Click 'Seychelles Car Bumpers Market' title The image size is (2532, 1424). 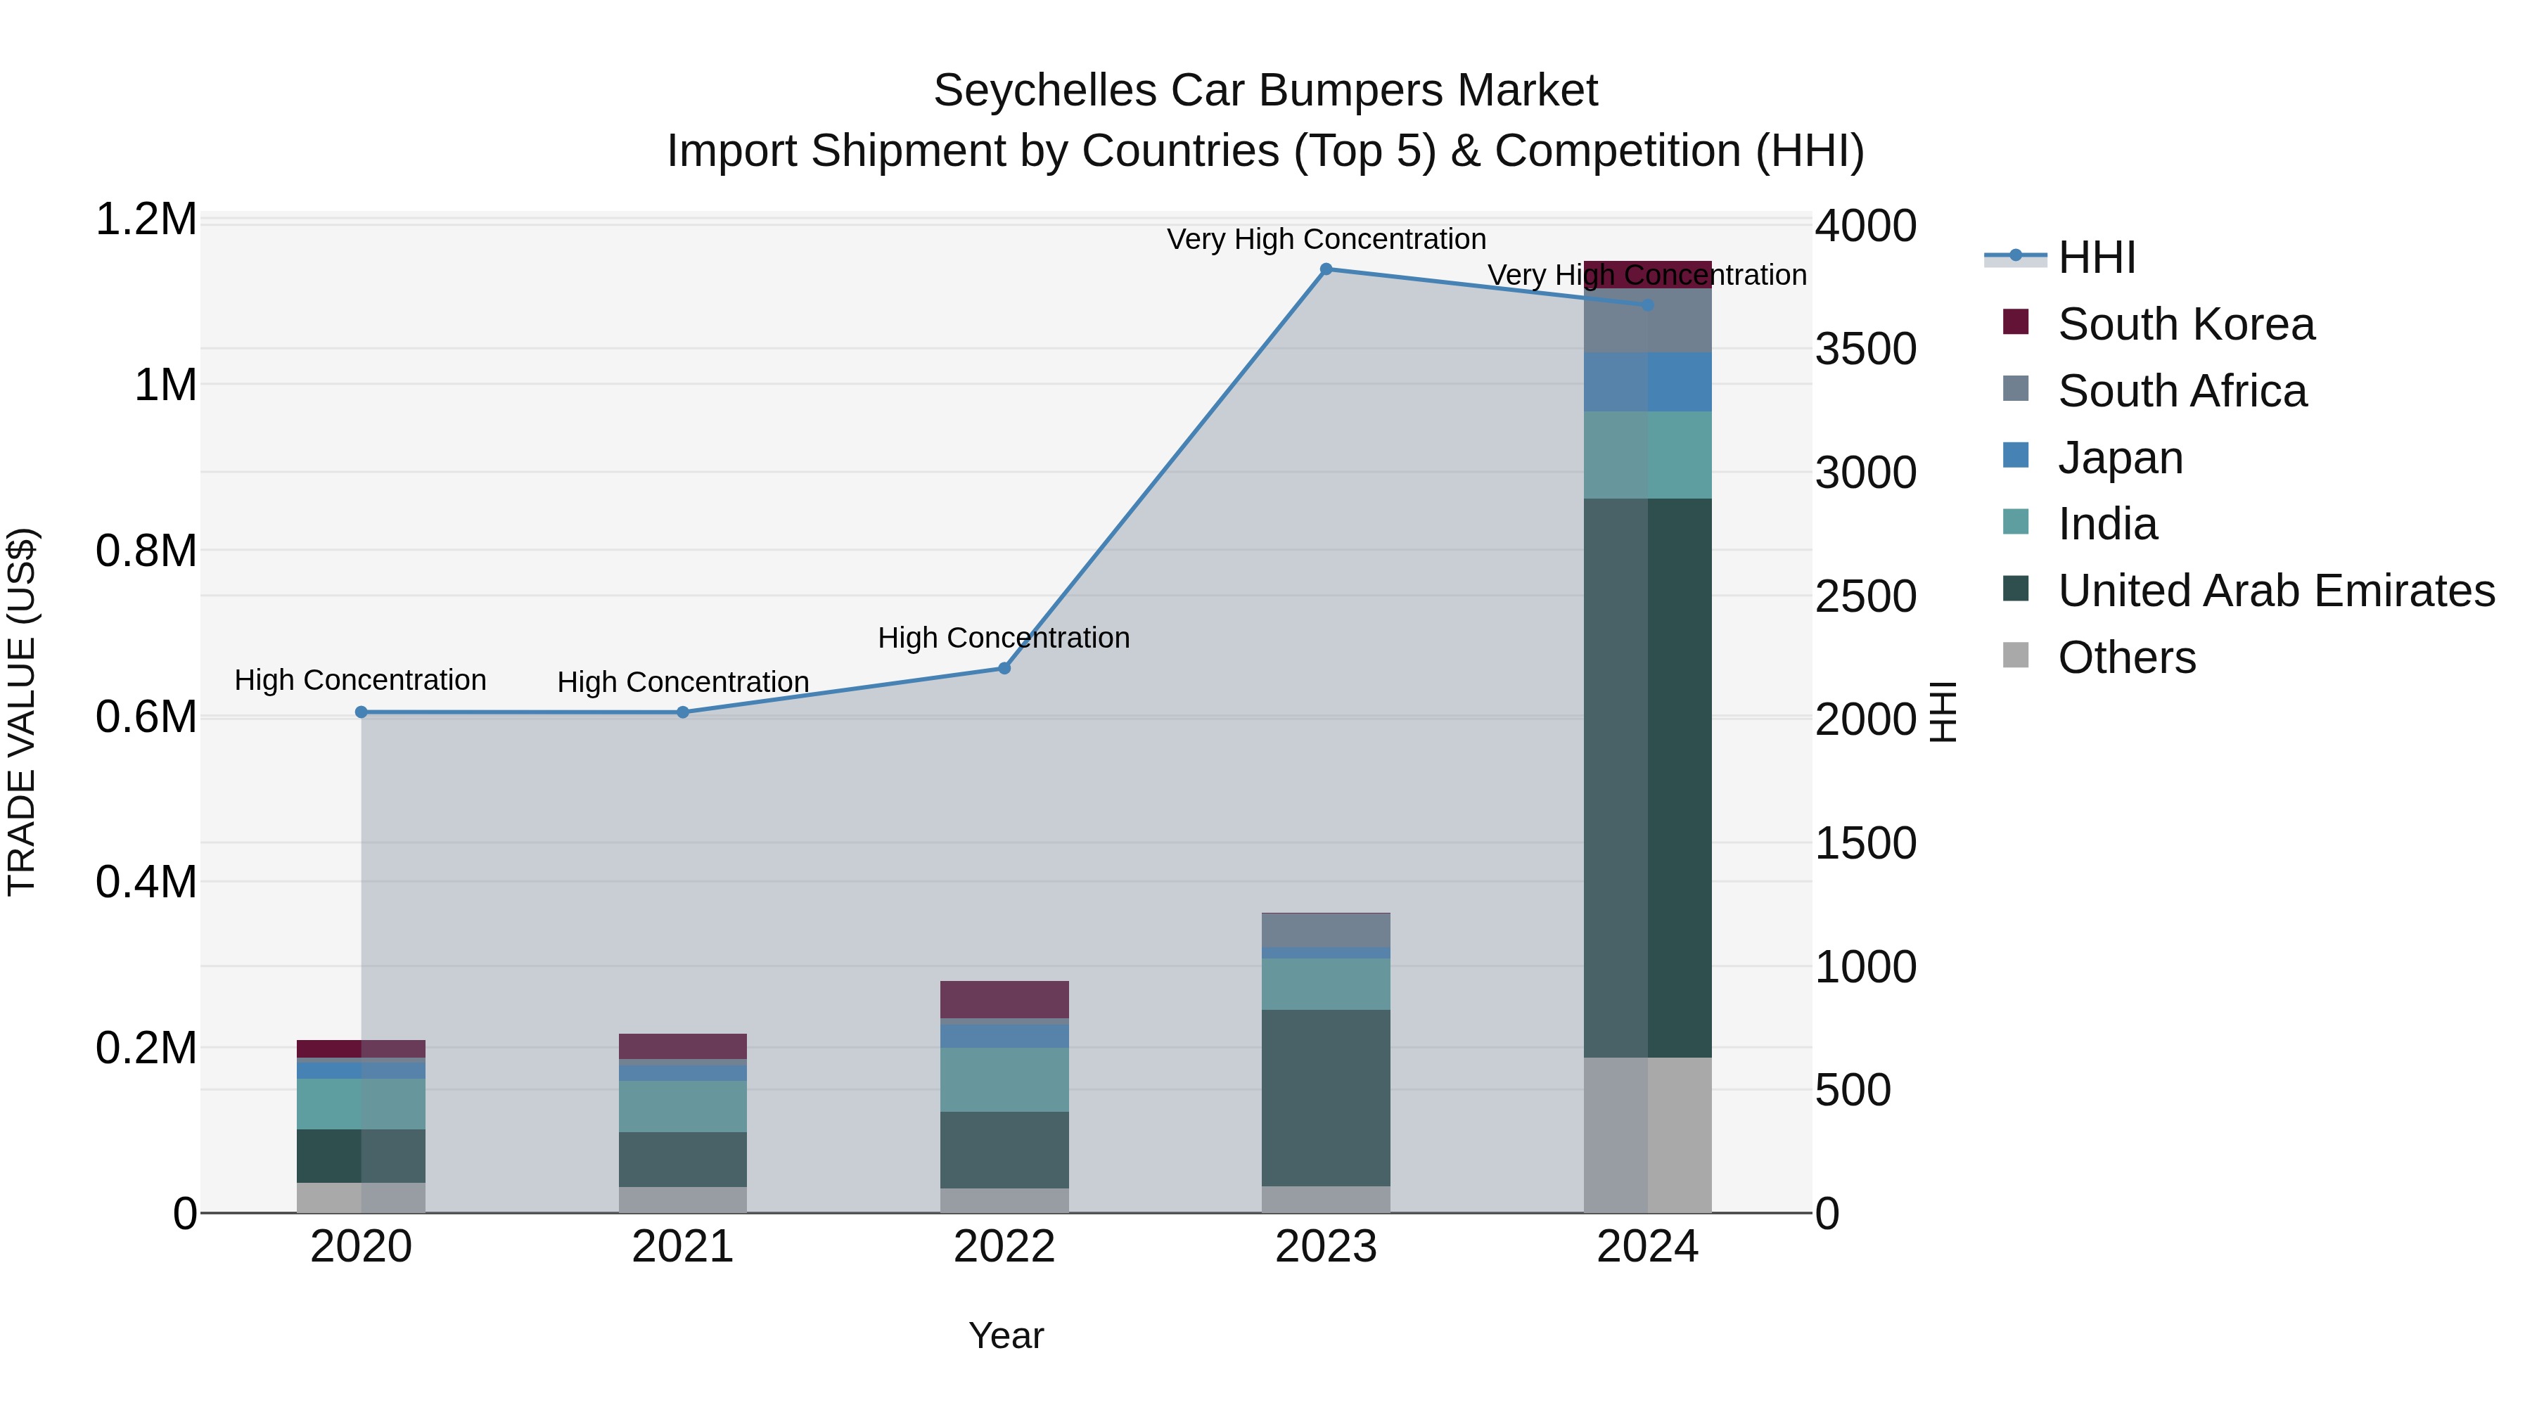click(x=1266, y=91)
